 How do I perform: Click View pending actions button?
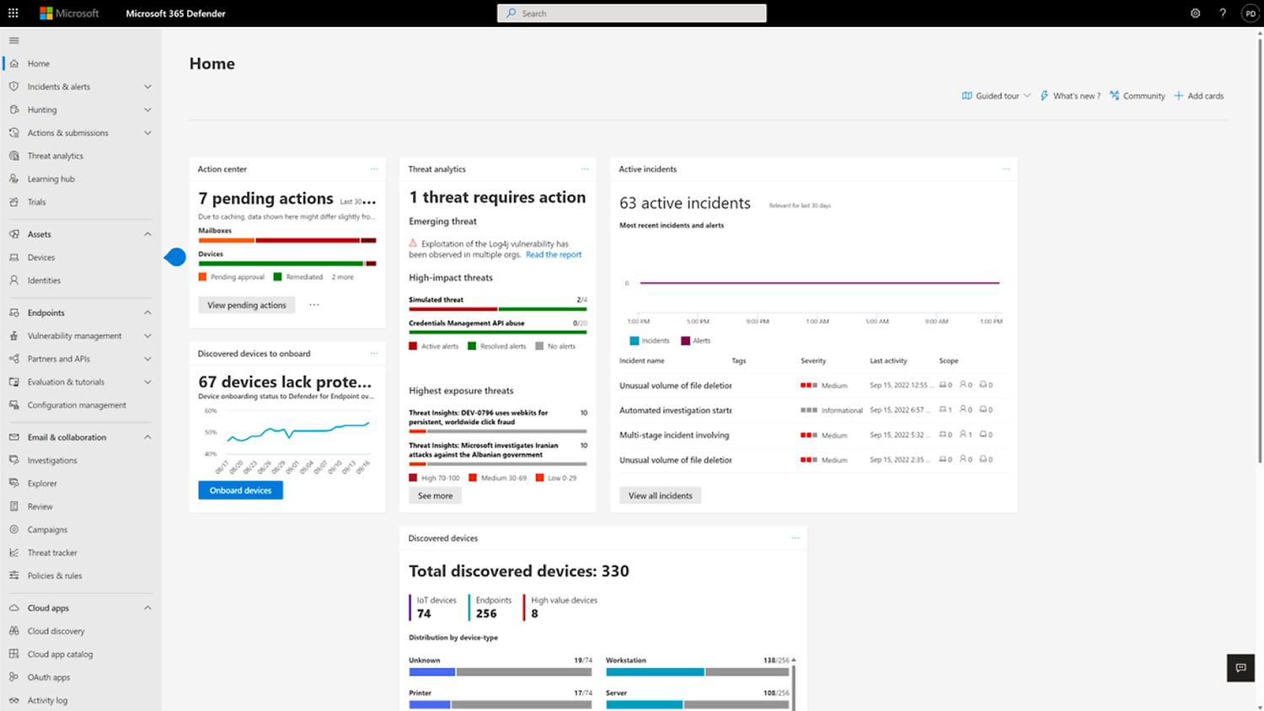247,305
